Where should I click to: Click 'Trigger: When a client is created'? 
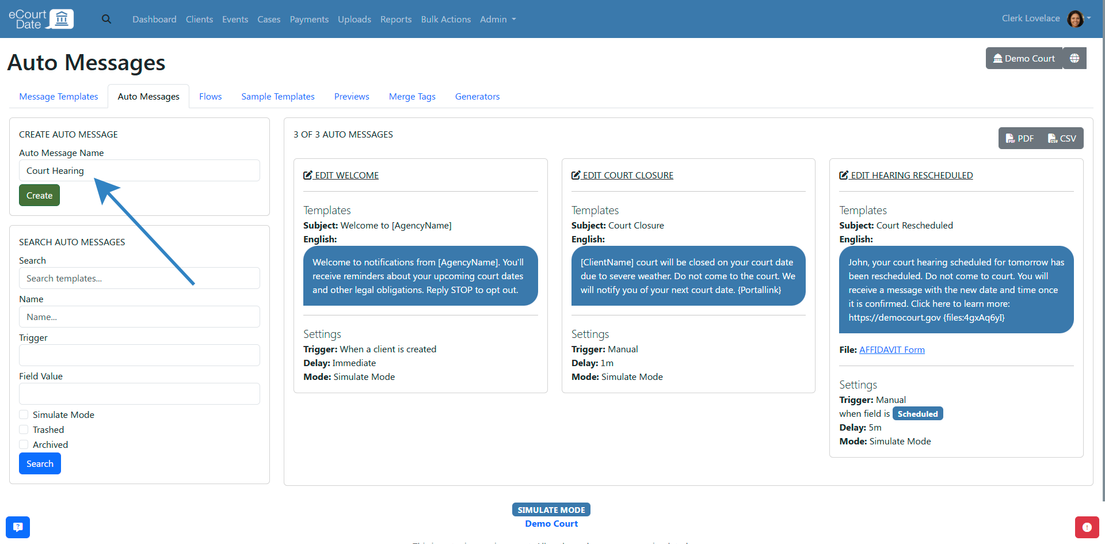tap(369, 349)
